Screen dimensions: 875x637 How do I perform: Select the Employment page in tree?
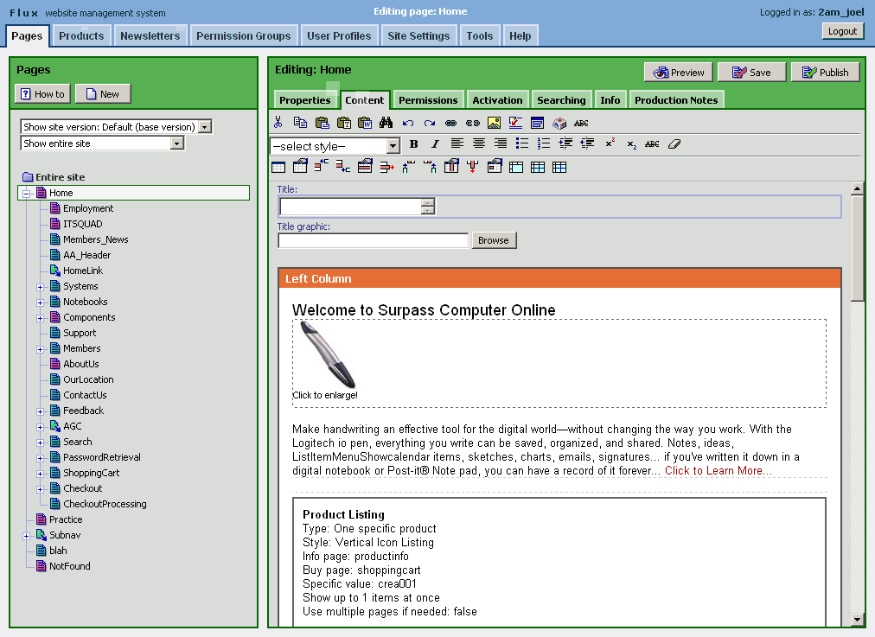88,208
